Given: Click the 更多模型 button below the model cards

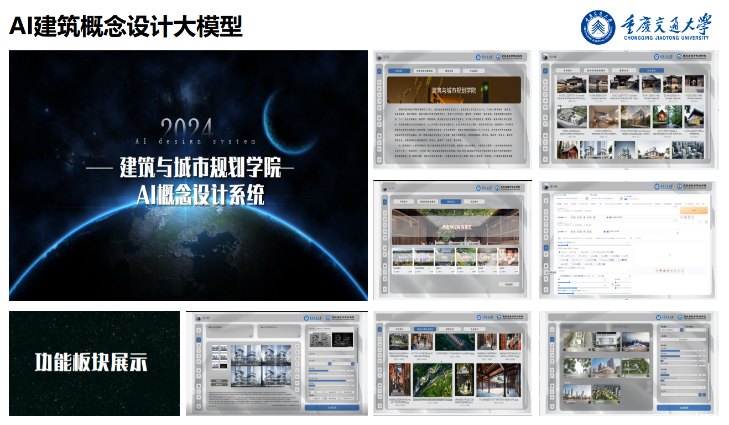Looking at the screenshot, I should [x=508, y=284].
